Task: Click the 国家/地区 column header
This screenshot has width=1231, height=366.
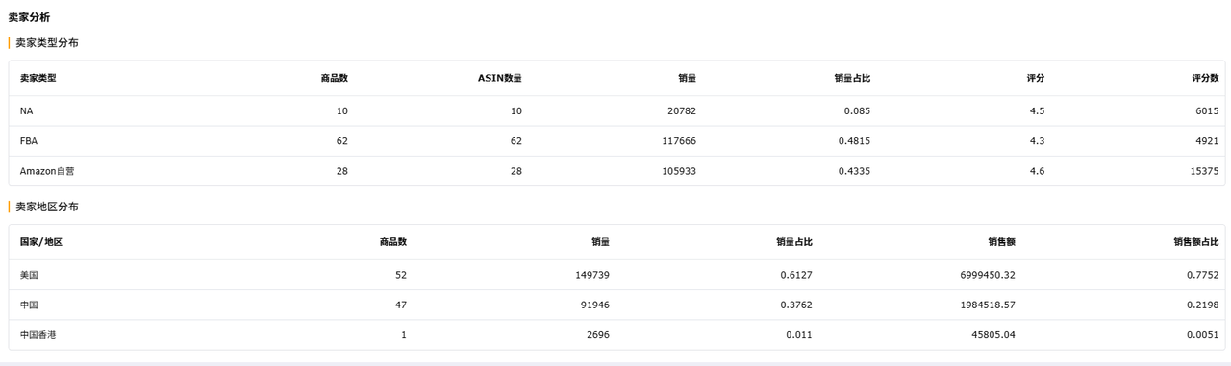Action: pos(41,242)
